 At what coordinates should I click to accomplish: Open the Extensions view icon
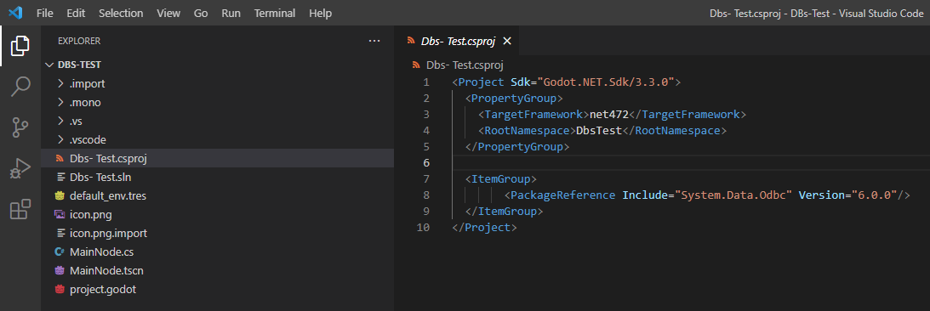[20, 209]
